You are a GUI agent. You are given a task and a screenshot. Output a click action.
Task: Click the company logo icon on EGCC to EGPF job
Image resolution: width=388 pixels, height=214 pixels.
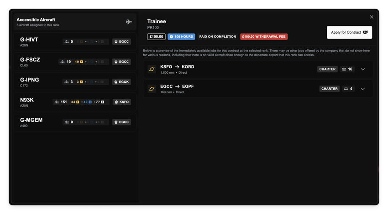(152, 89)
